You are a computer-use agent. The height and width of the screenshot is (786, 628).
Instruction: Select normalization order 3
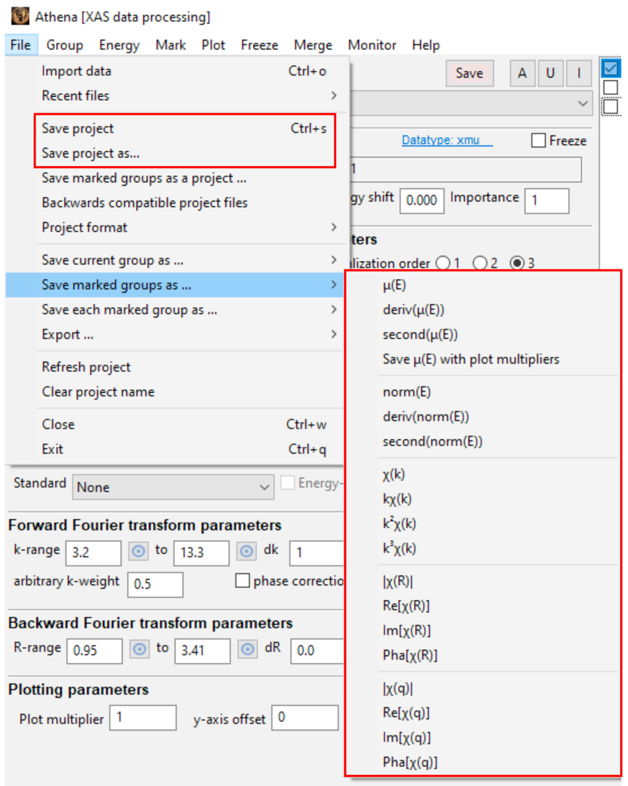point(517,263)
